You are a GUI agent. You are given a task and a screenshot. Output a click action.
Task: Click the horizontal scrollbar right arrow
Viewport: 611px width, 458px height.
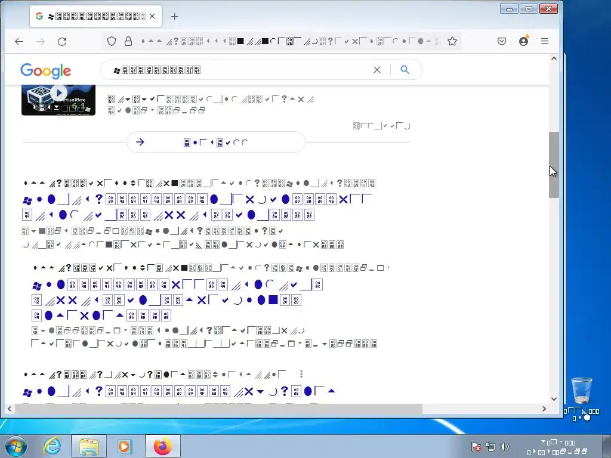(x=544, y=409)
